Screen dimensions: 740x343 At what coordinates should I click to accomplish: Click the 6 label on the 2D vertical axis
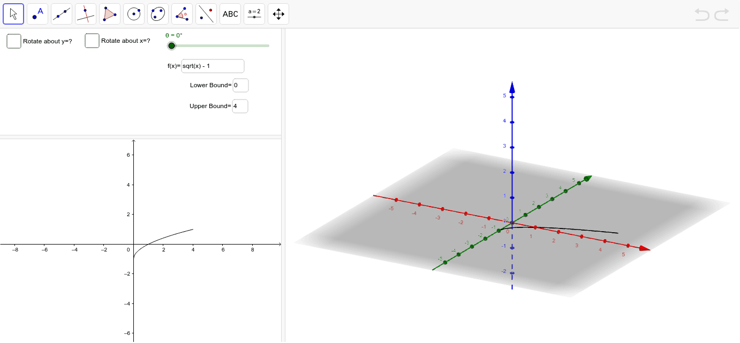pyautogui.click(x=128, y=155)
